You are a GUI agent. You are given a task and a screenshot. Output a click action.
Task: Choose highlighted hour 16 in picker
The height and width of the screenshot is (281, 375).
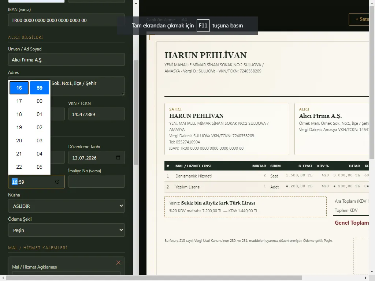19,88
